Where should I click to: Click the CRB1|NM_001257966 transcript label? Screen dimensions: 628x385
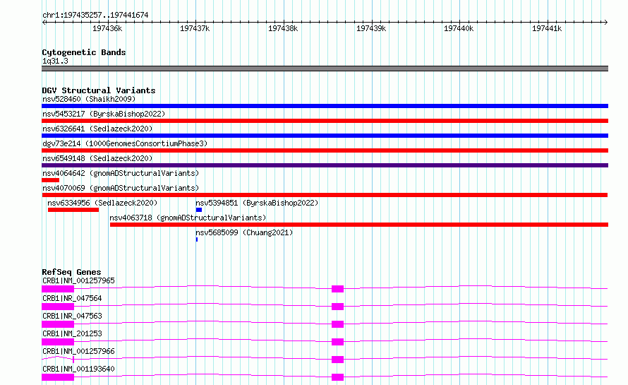(78, 351)
